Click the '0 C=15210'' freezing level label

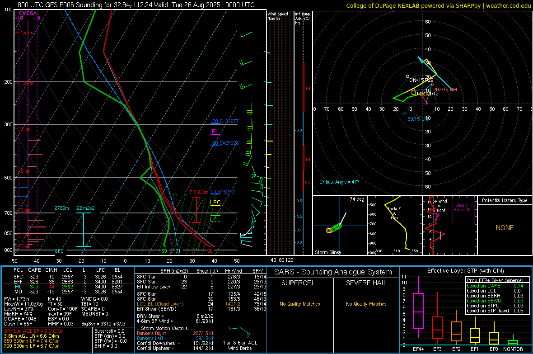click(x=223, y=192)
